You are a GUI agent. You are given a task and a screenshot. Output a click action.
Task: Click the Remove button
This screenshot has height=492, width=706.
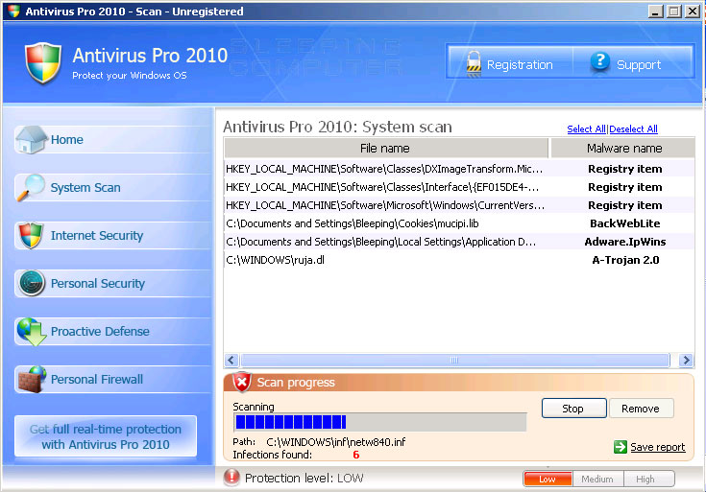click(x=641, y=409)
